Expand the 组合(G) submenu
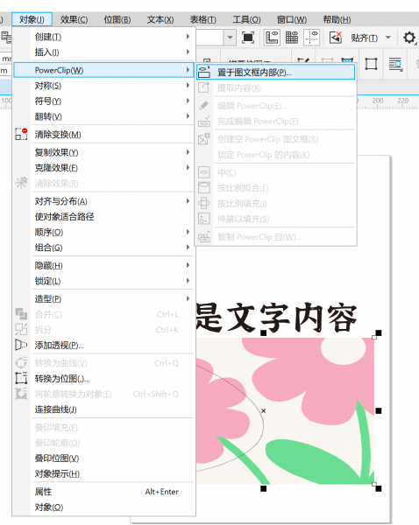The height and width of the screenshot is (525, 419). 103,248
